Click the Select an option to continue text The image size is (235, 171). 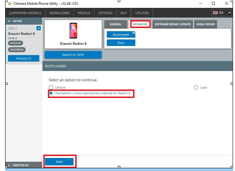pyautogui.click(x=73, y=80)
